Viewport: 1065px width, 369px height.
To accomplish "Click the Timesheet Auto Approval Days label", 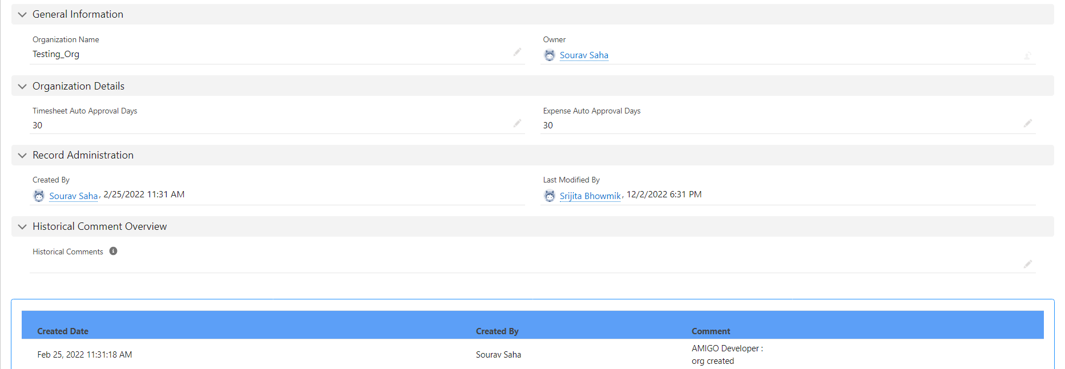I will click(84, 111).
